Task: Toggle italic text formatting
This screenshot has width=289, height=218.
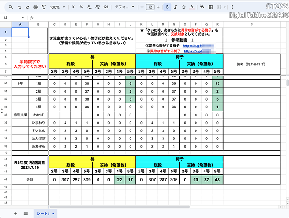Action: point(175,7)
